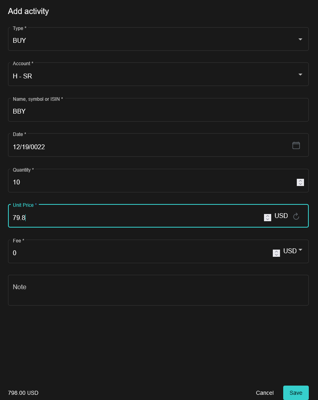This screenshot has height=400, width=318.
Task: Click the unit price stepper control
Action: click(x=267, y=218)
